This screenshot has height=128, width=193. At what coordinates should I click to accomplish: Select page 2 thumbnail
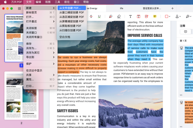click(21, 95)
